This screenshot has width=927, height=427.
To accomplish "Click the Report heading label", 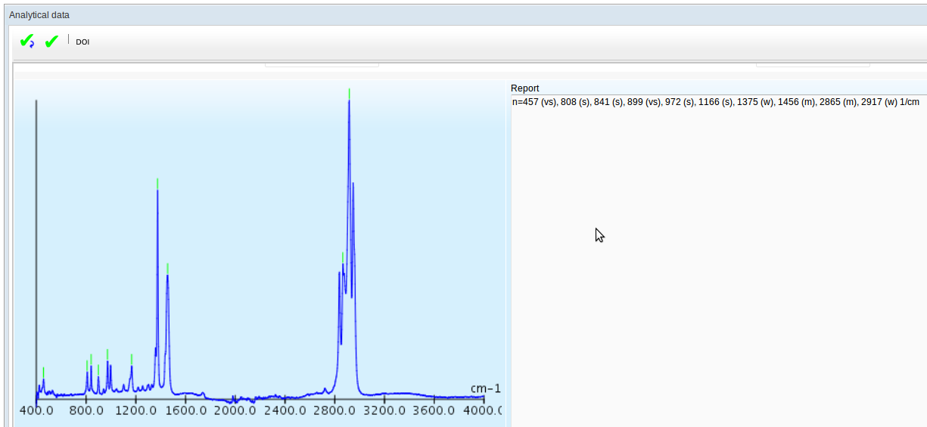I will pyautogui.click(x=525, y=88).
